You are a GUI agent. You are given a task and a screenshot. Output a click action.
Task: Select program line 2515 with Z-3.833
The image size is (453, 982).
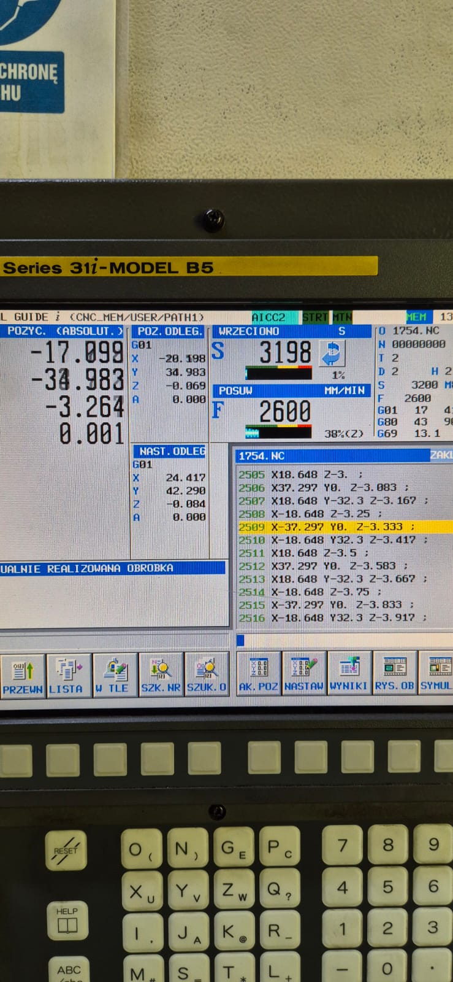click(x=327, y=605)
